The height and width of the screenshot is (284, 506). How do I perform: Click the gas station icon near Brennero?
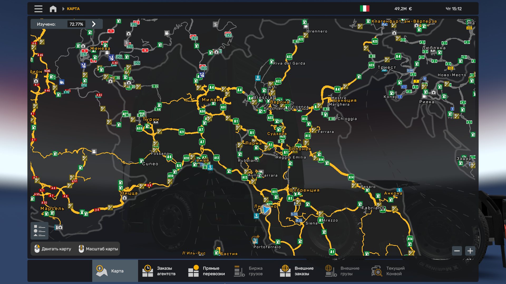click(305, 22)
